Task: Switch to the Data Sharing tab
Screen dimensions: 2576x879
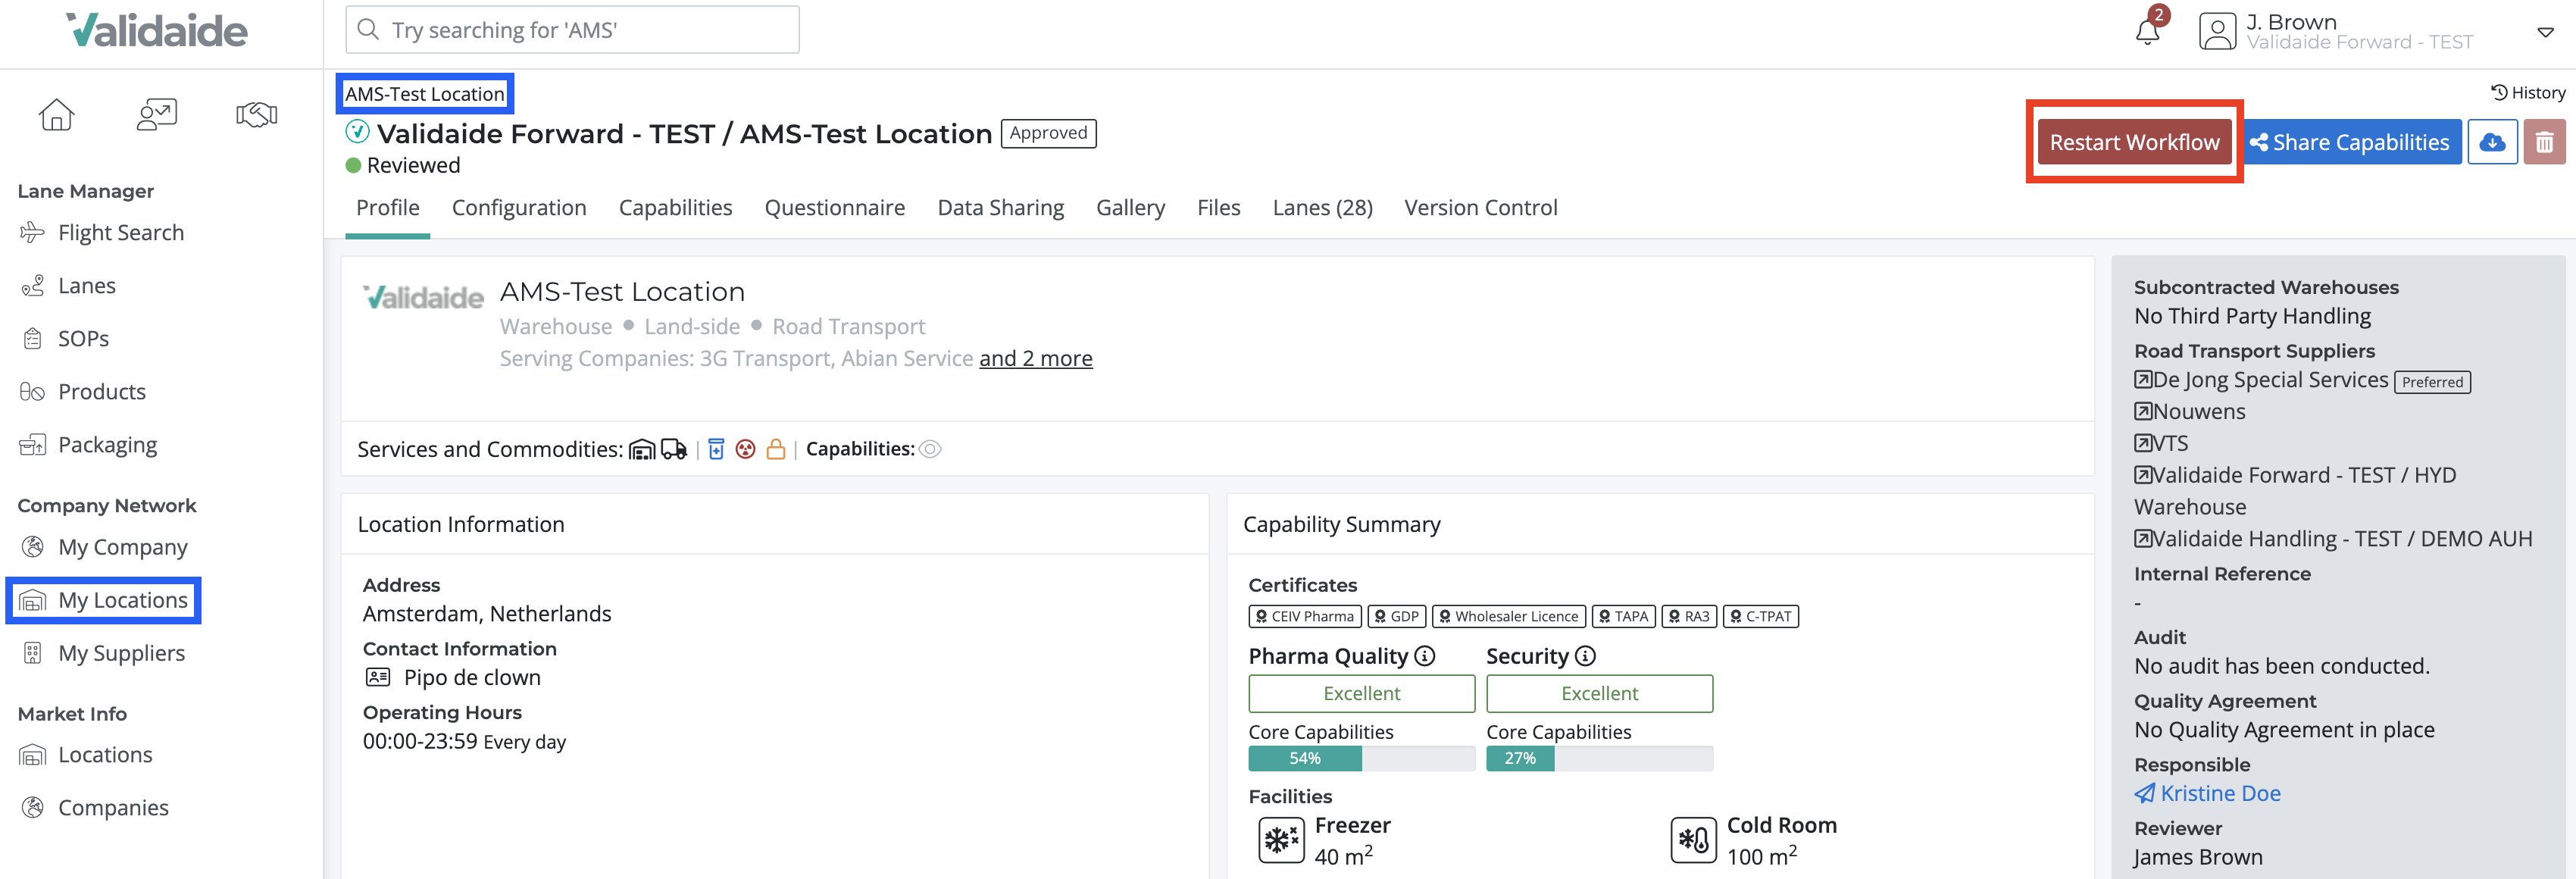Action: pyautogui.click(x=1000, y=208)
